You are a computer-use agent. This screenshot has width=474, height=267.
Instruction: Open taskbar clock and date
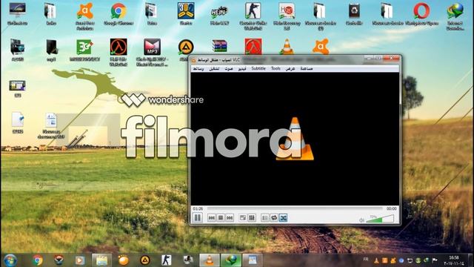pyautogui.click(x=454, y=260)
